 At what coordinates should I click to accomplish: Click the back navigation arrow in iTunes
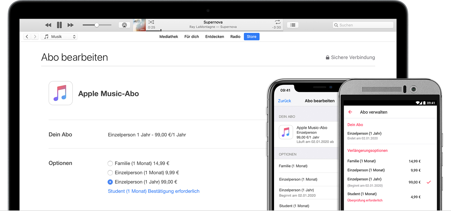pos(27,37)
